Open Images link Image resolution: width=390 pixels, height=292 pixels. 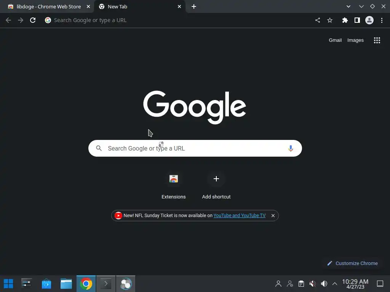point(355,40)
